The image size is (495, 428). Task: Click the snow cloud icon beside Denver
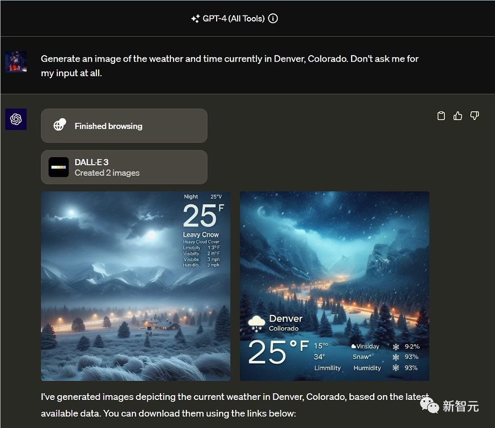point(256,323)
